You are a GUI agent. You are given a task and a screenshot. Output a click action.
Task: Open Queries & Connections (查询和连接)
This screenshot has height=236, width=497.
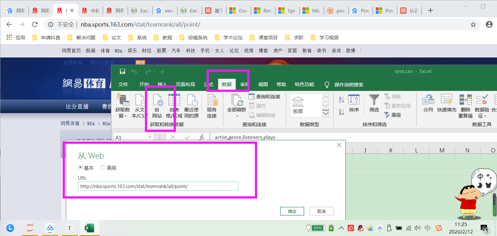point(264,96)
